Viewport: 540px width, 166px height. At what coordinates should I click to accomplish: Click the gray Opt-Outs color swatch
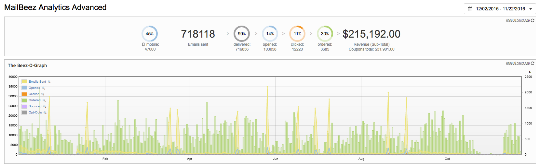(x=24, y=113)
